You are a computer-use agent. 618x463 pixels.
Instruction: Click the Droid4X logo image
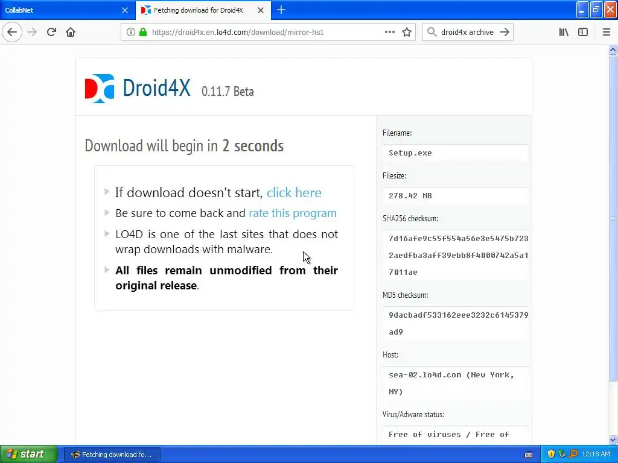click(100, 88)
